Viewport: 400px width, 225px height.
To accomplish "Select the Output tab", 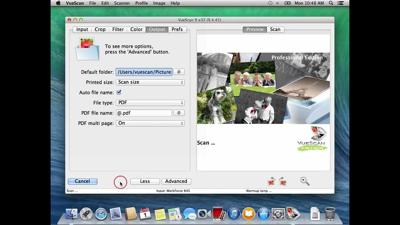I will click(x=157, y=29).
